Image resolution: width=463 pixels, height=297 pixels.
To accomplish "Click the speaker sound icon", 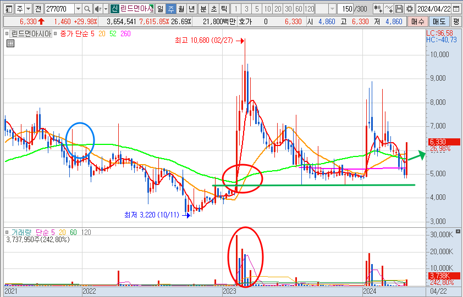I will click(98, 9).
